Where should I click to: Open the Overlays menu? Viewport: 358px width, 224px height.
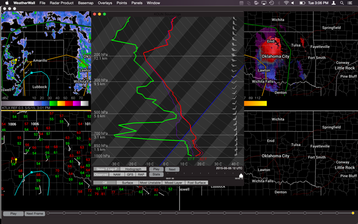coord(105,3)
